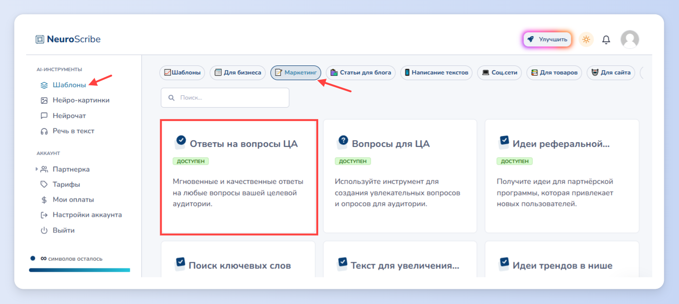Select the Для сайта category tab
The image size is (679, 304).
pyautogui.click(x=611, y=73)
